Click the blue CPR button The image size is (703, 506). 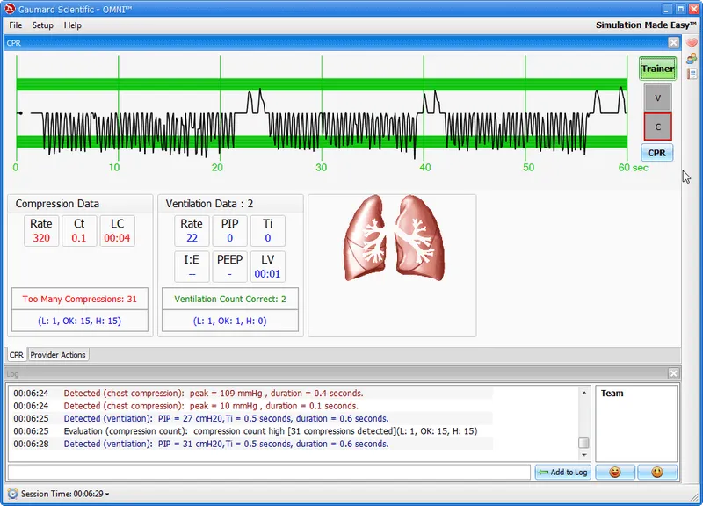[x=657, y=153]
